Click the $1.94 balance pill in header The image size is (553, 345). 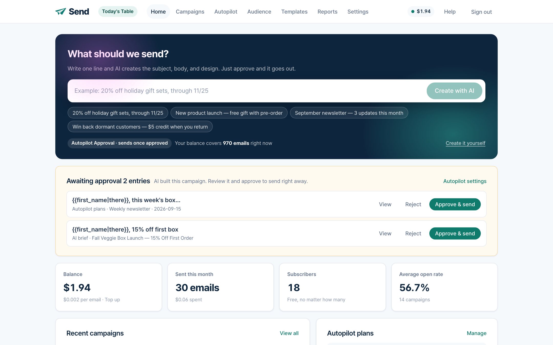pos(421,11)
